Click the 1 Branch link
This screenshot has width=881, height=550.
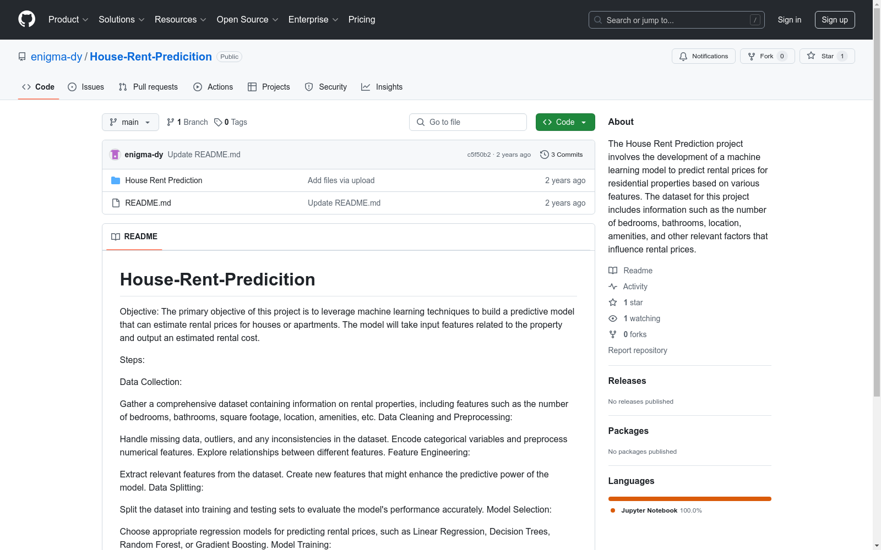(x=187, y=122)
